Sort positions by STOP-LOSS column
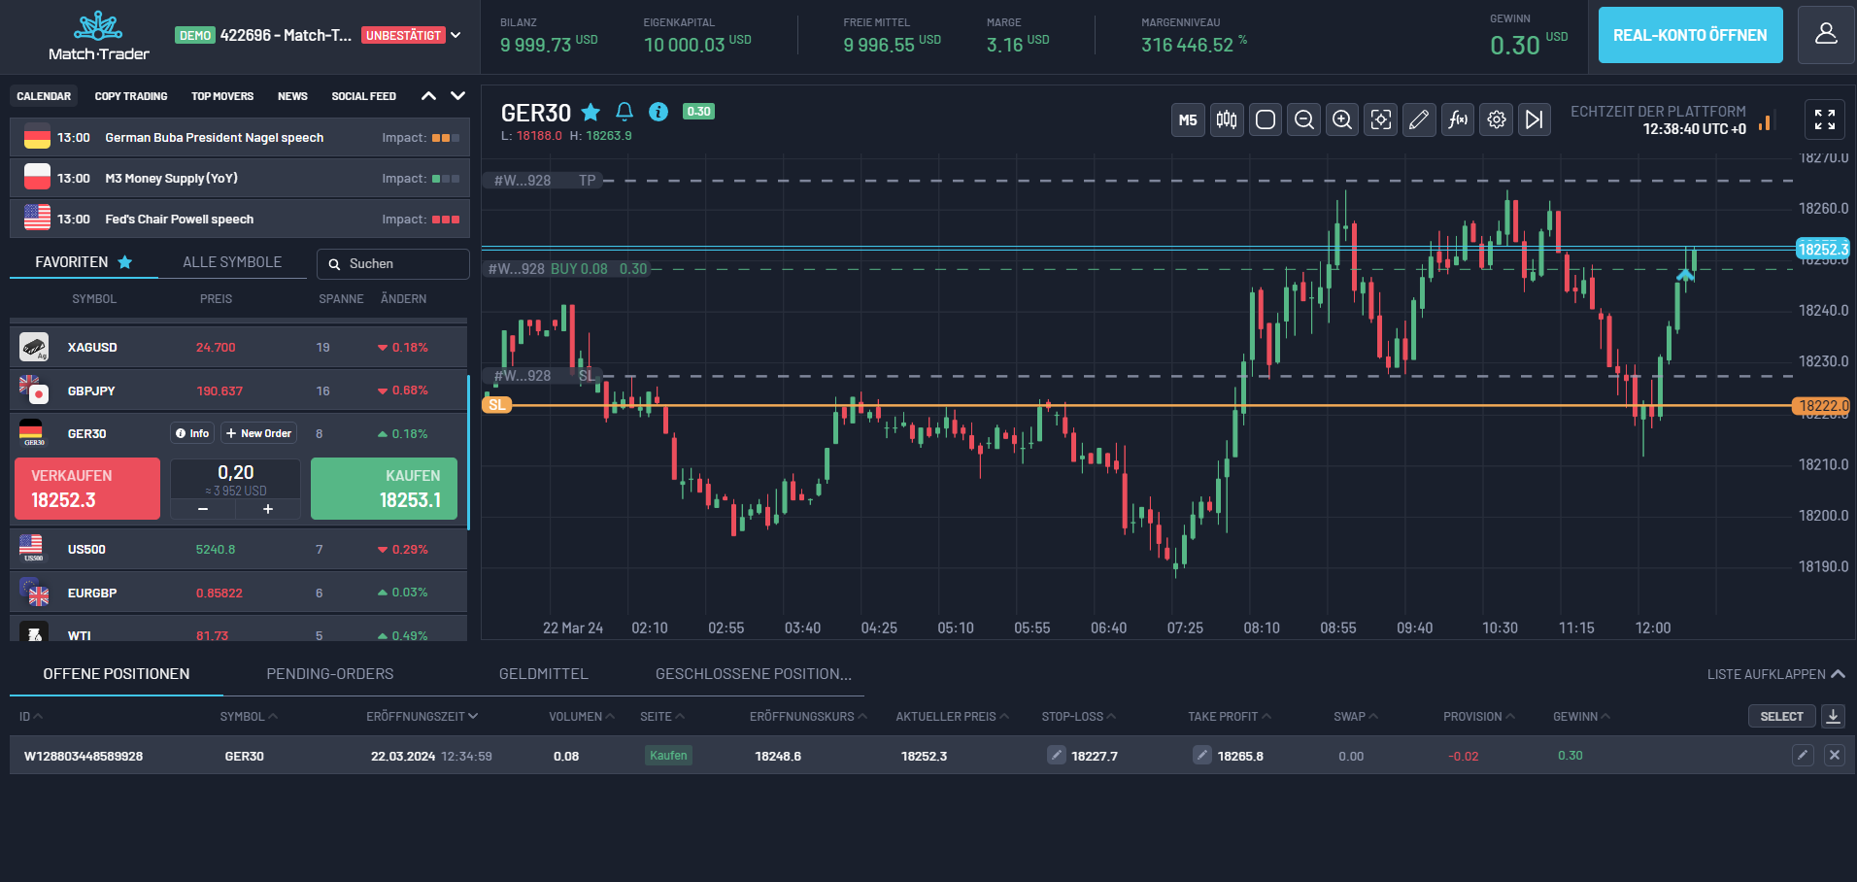Image resolution: width=1857 pixels, height=882 pixels. 1079,717
